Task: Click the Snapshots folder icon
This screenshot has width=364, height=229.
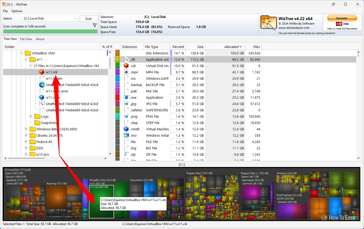Action: [x=37, y=123]
